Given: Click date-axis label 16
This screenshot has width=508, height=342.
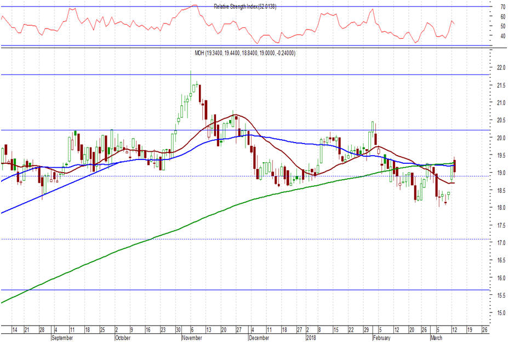Looking at the screenshot, I should [148, 330].
